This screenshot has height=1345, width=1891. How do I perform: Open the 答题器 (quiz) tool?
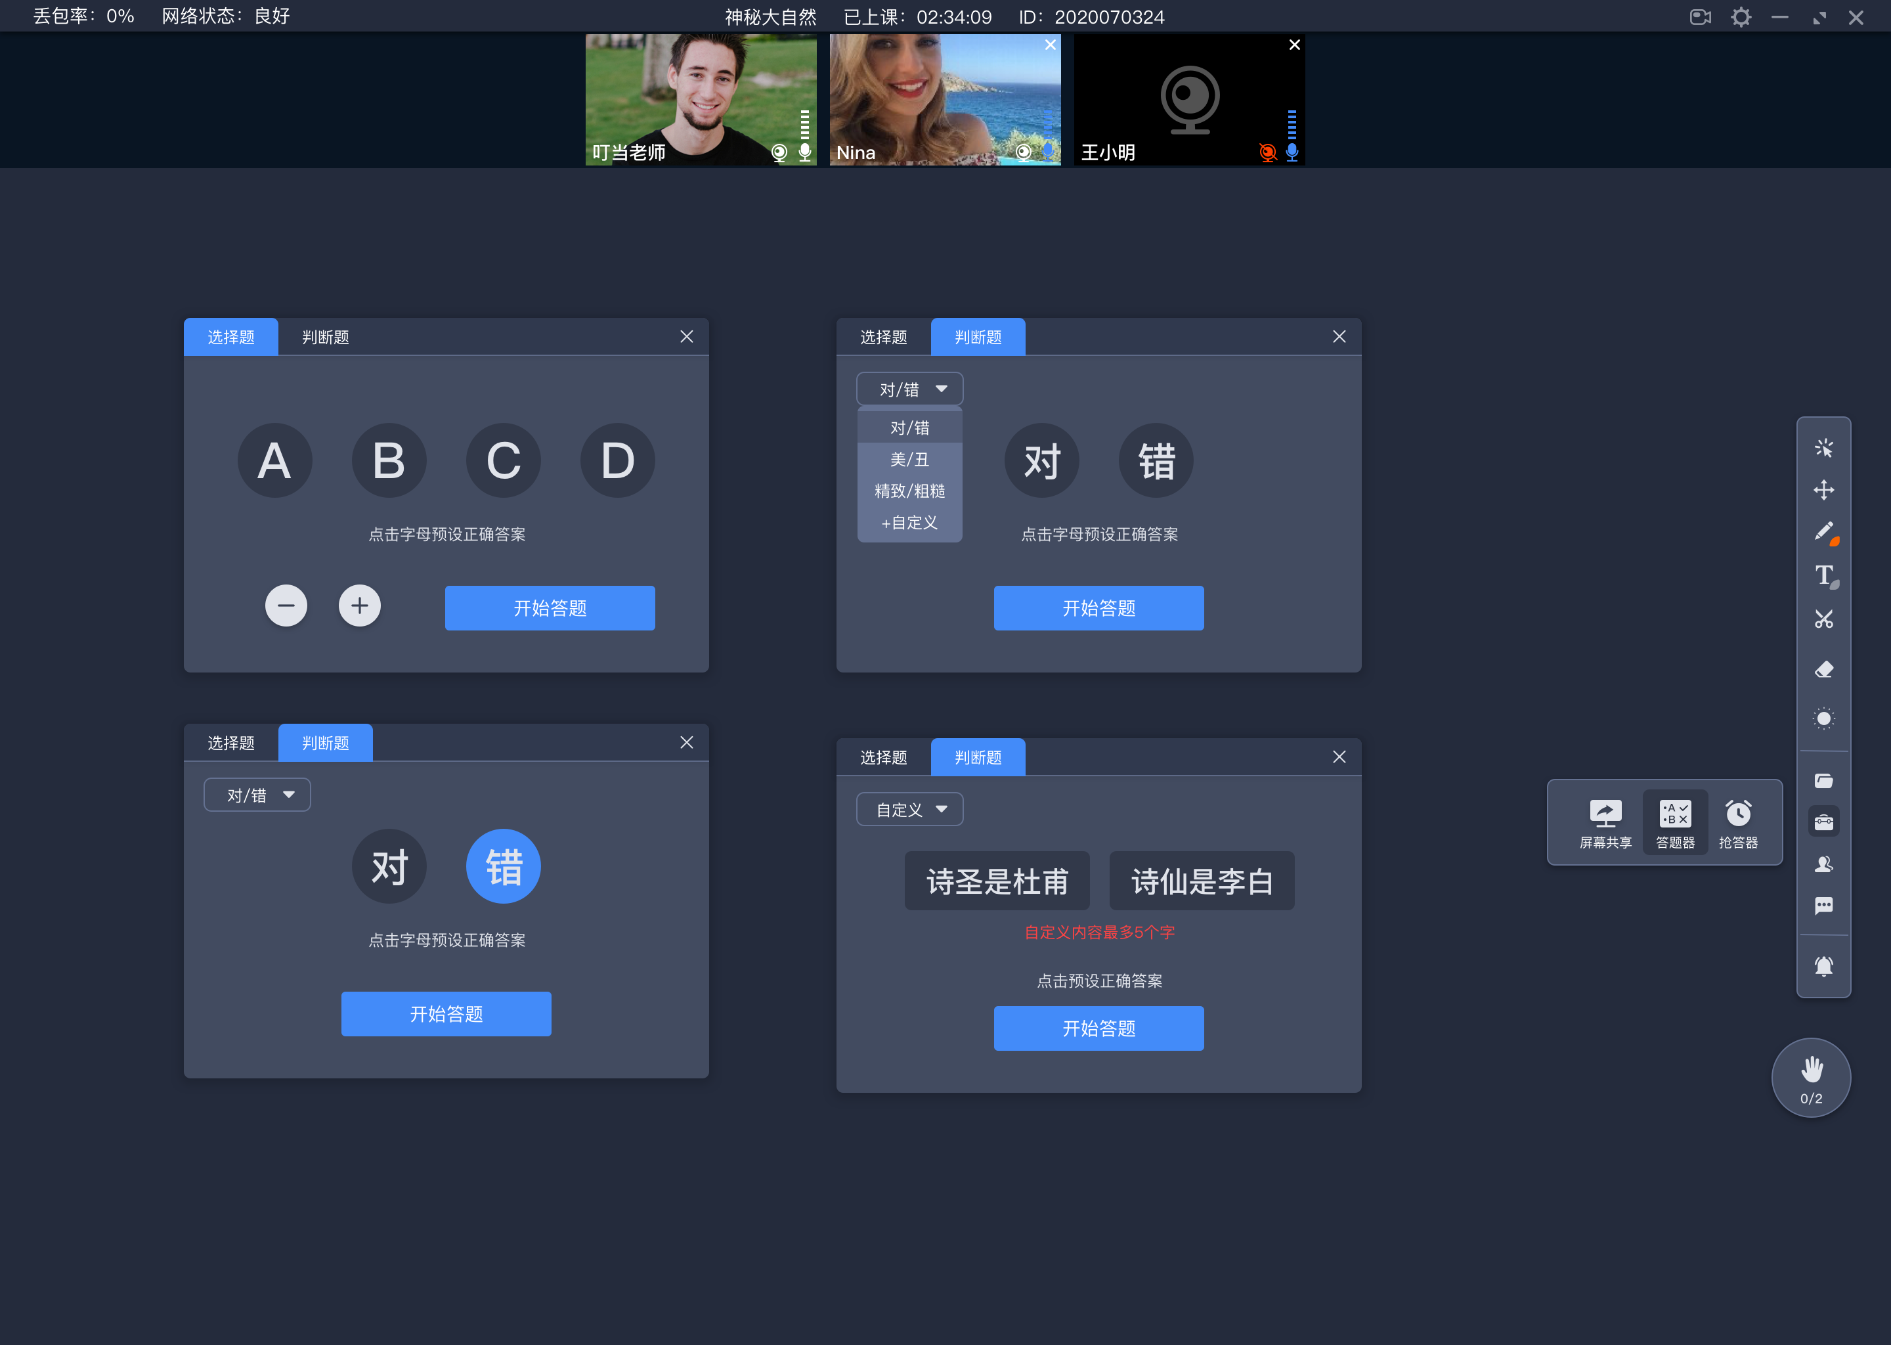coord(1673,820)
